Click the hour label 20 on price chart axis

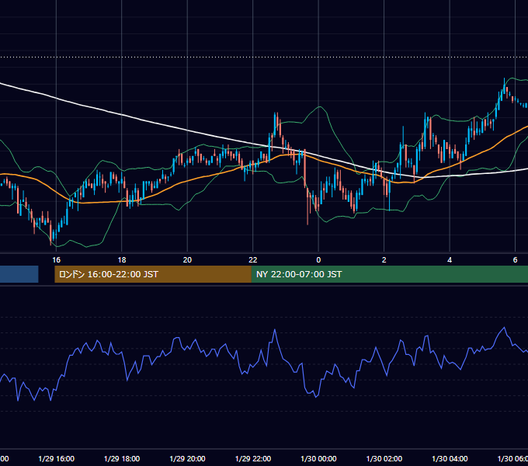click(x=187, y=260)
